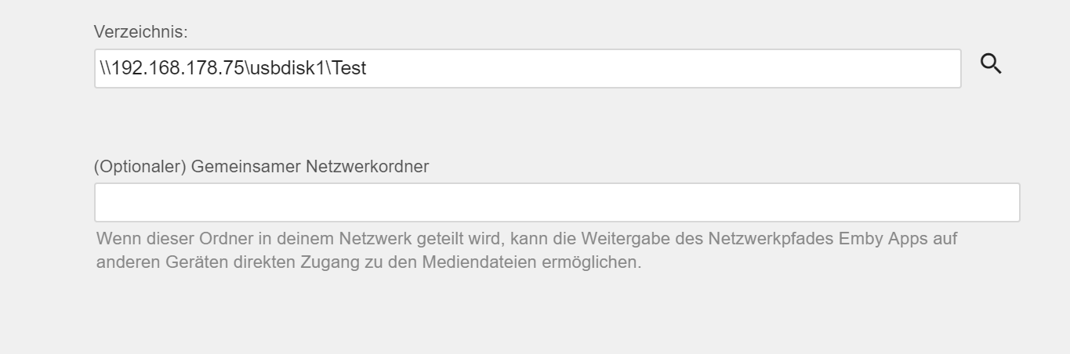The height and width of the screenshot is (354, 1070).
Task: Browse for a directory using magnifying glass
Action: pos(992,64)
